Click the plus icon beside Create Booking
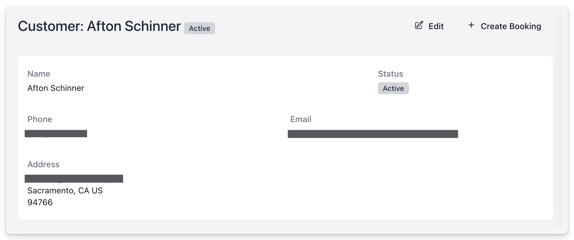Viewport: 574px width, 240px height. [471, 26]
